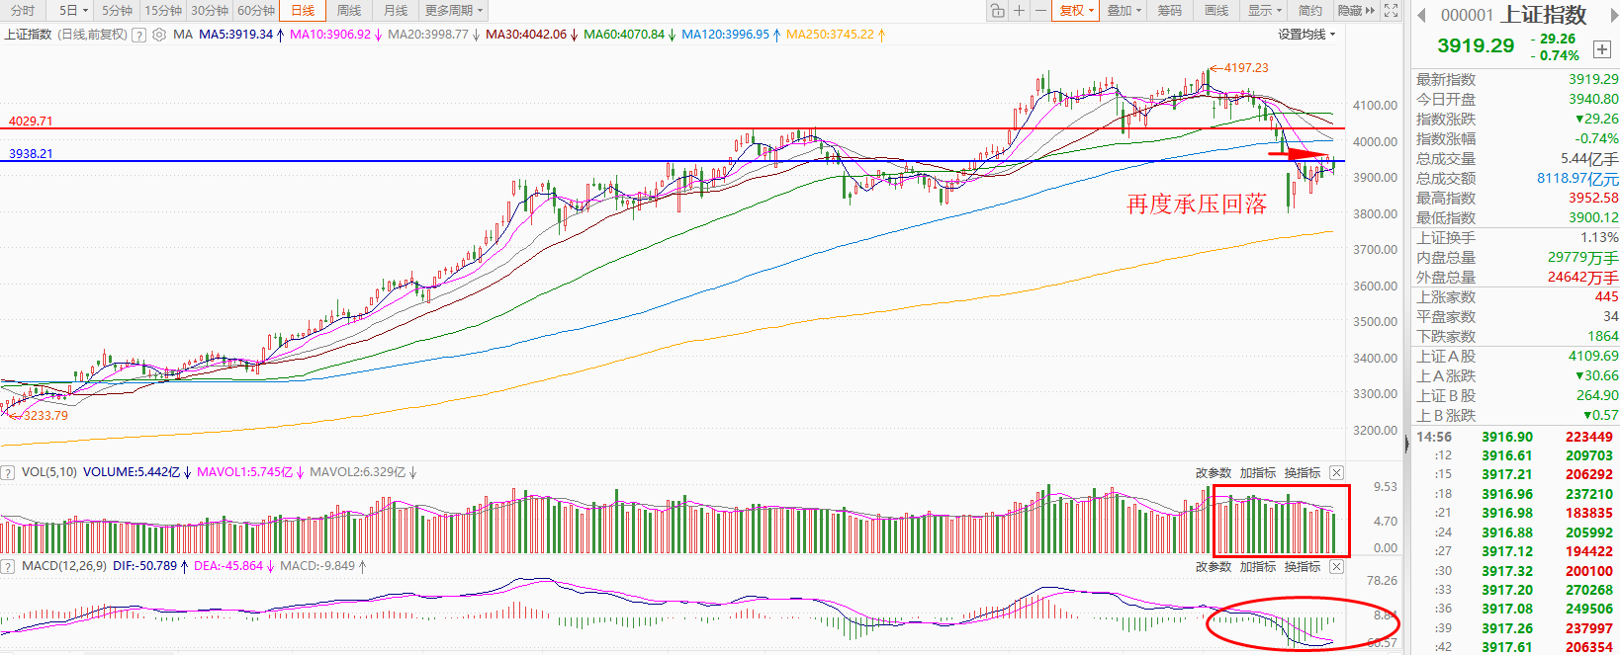Screen dimensions: 1620x655
Task: Open the 复权 dropdown
Action: [1076, 11]
